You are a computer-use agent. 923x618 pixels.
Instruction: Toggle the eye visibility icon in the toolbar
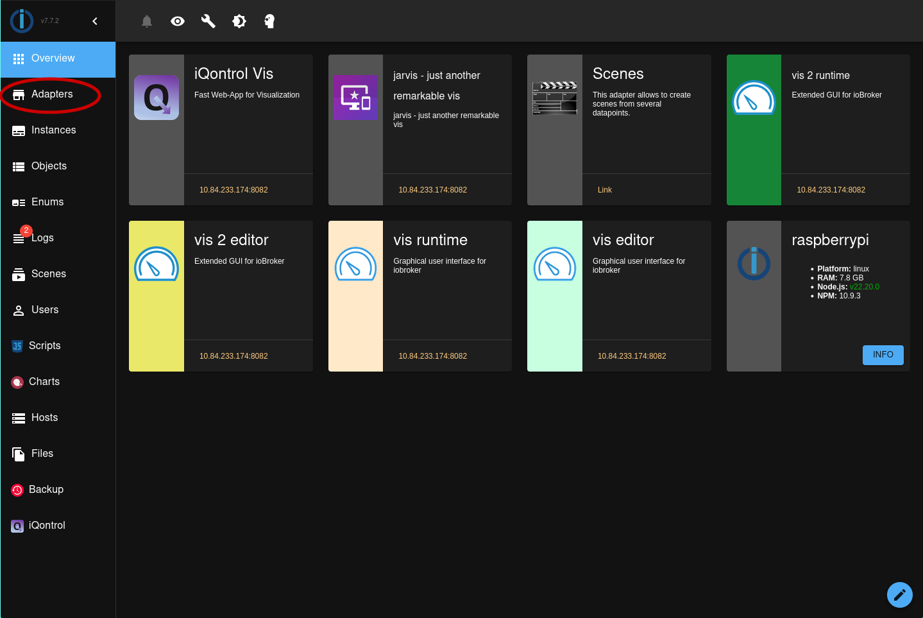177,21
